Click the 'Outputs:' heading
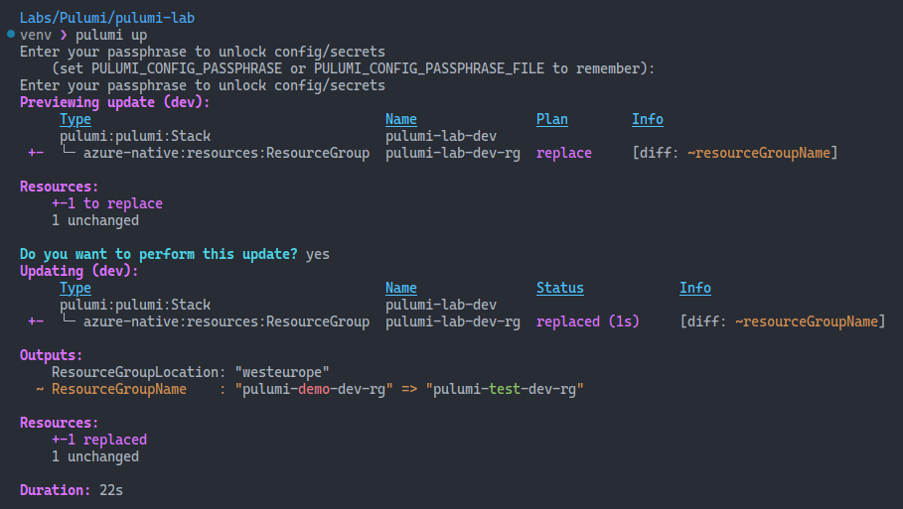 (x=52, y=355)
